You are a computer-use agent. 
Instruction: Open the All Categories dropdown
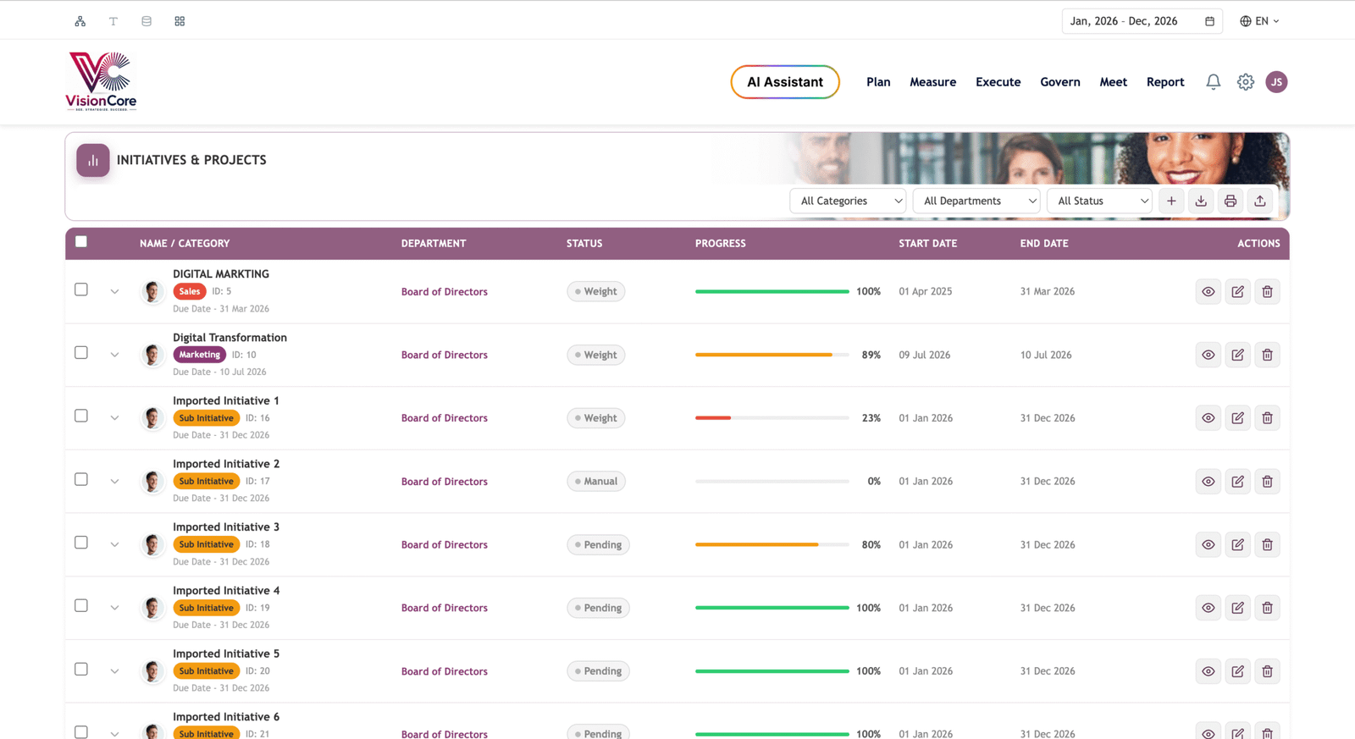[848, 201]
